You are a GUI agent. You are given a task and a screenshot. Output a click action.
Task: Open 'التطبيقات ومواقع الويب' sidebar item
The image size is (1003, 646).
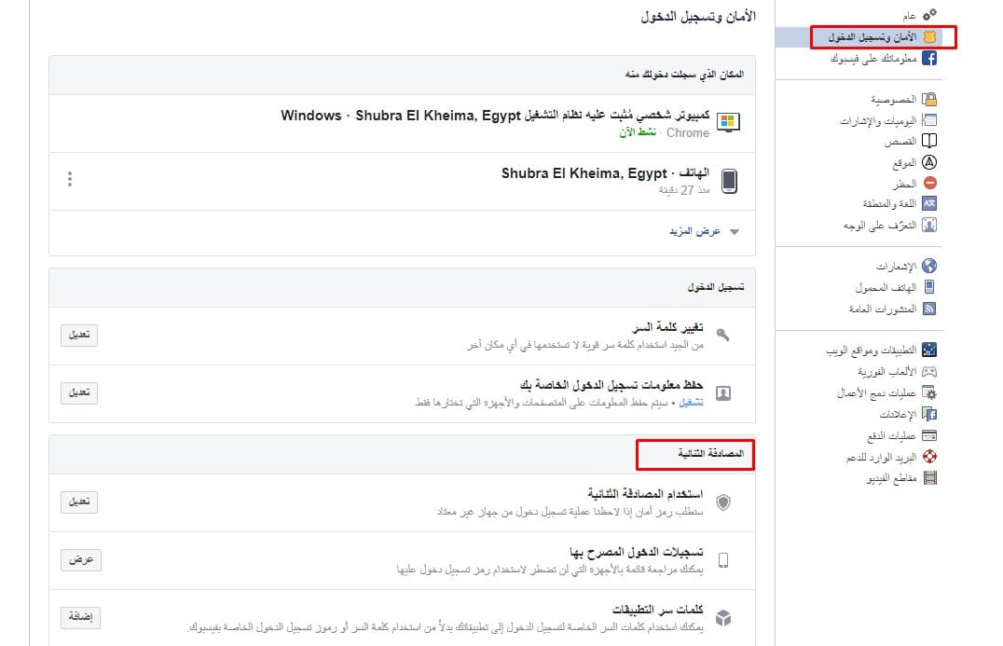(x=871, y=351)
